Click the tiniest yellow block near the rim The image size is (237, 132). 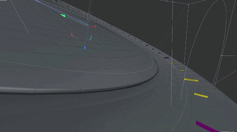[173, 63]
